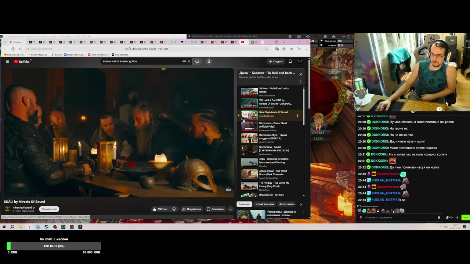
Task: Subscribe with the Подписаться button
Action: 49,209
